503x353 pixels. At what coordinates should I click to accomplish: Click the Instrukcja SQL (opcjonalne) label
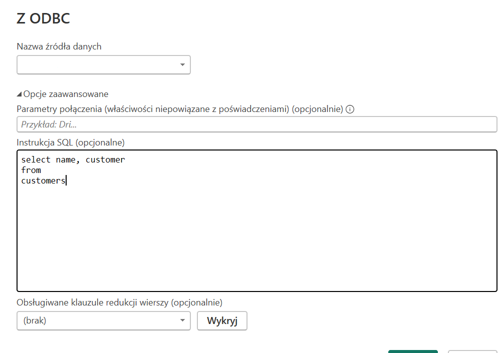point(71,142)
